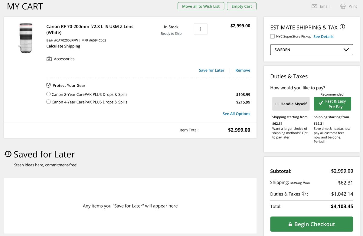363x236 pixels.
Task: Open the Canon lens product thumbnail
Action: [25, 38]
